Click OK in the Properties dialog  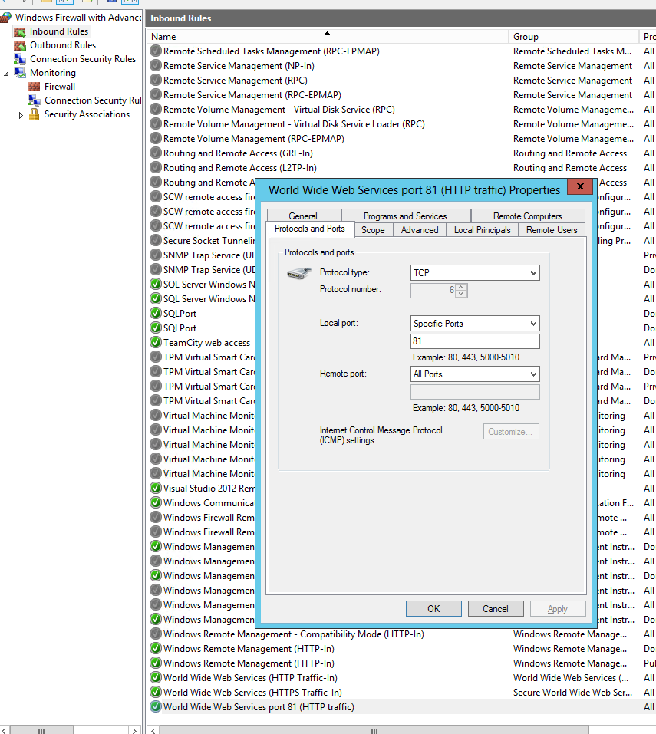pyautogui.click(x=433, y=609)
